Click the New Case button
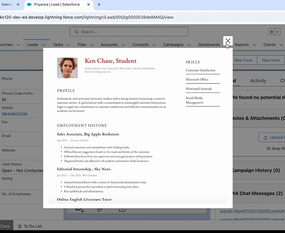Viewport: 285px width, 233px height. pos(243,60)
